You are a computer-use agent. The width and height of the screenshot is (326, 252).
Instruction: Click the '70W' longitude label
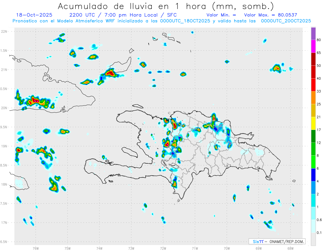[227, 248]
